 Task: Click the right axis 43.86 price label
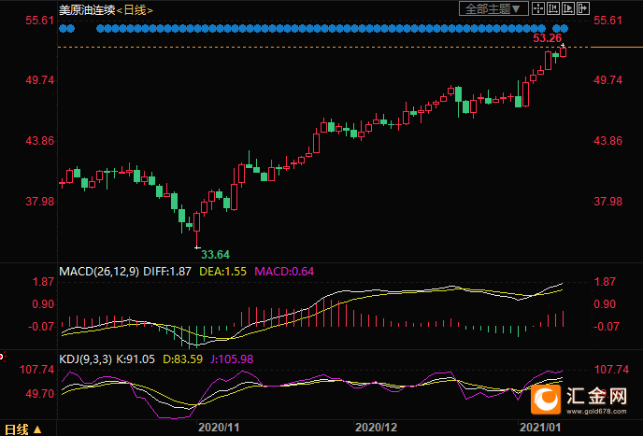tap(608, 141)
